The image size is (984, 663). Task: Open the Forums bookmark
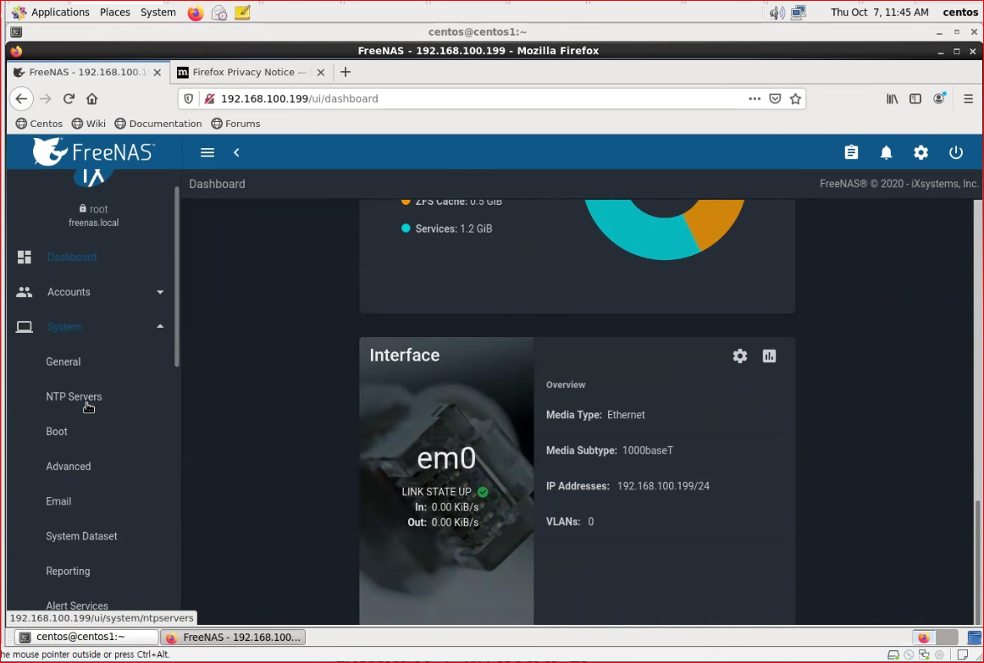coord(236,124)
